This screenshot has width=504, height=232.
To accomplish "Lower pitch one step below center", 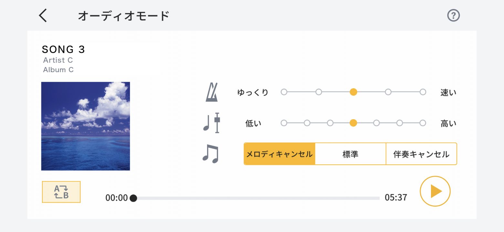I will coord(330,123).
